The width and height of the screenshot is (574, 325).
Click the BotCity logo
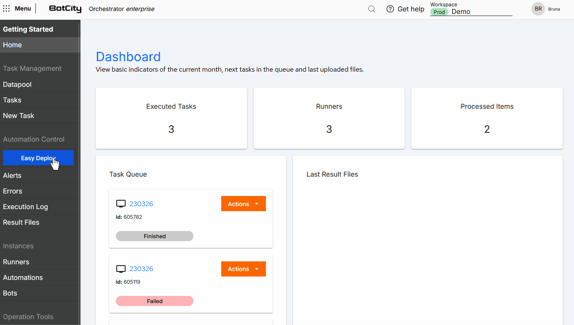point(65,8)
